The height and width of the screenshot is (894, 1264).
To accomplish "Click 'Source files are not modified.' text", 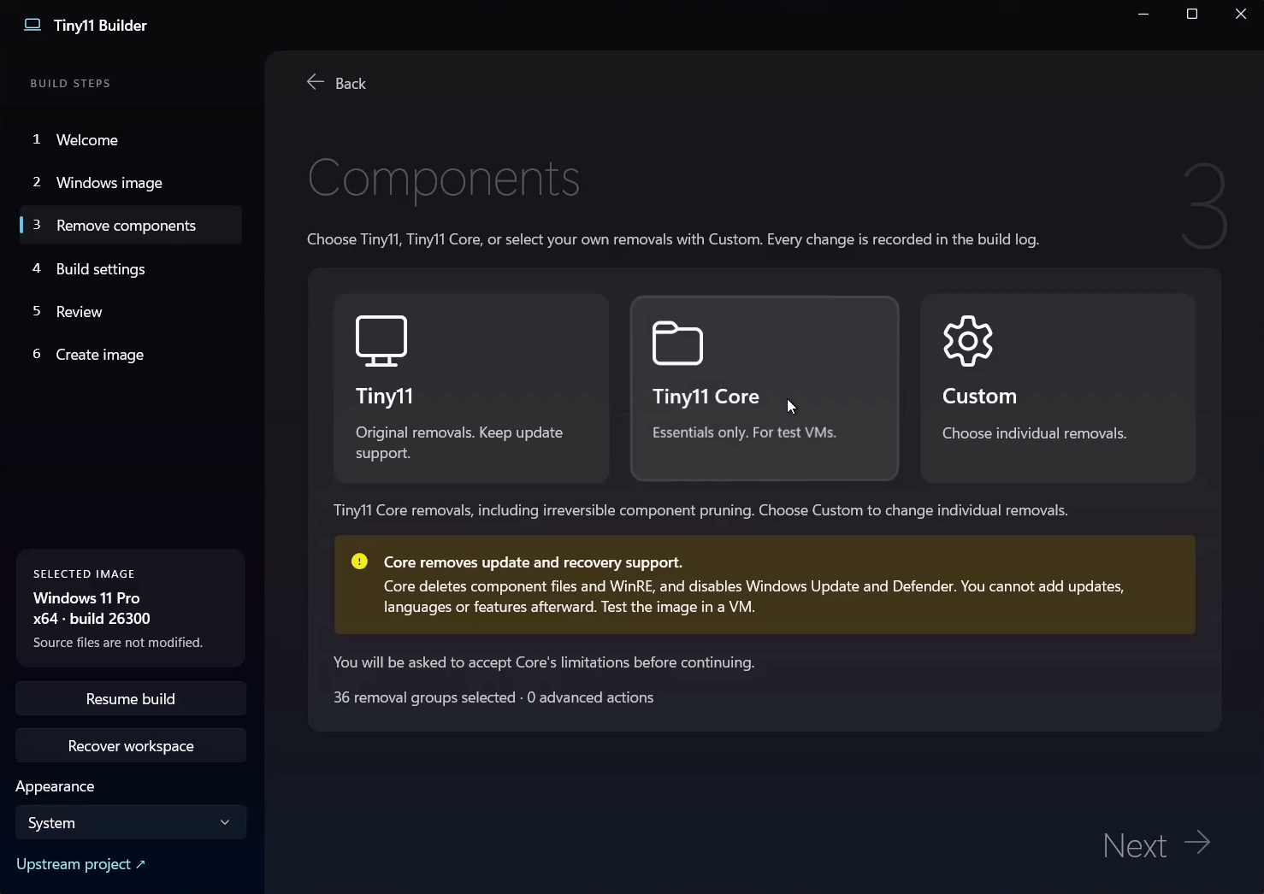I will (118, 642).
